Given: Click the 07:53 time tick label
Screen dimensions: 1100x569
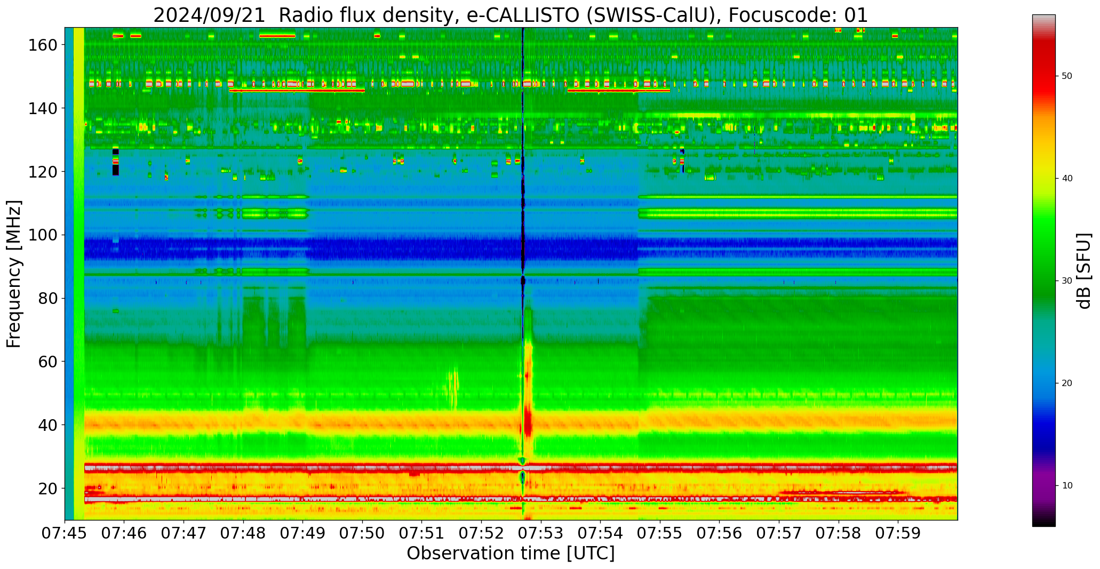Looking at the screenshot, I should [541, 533].
